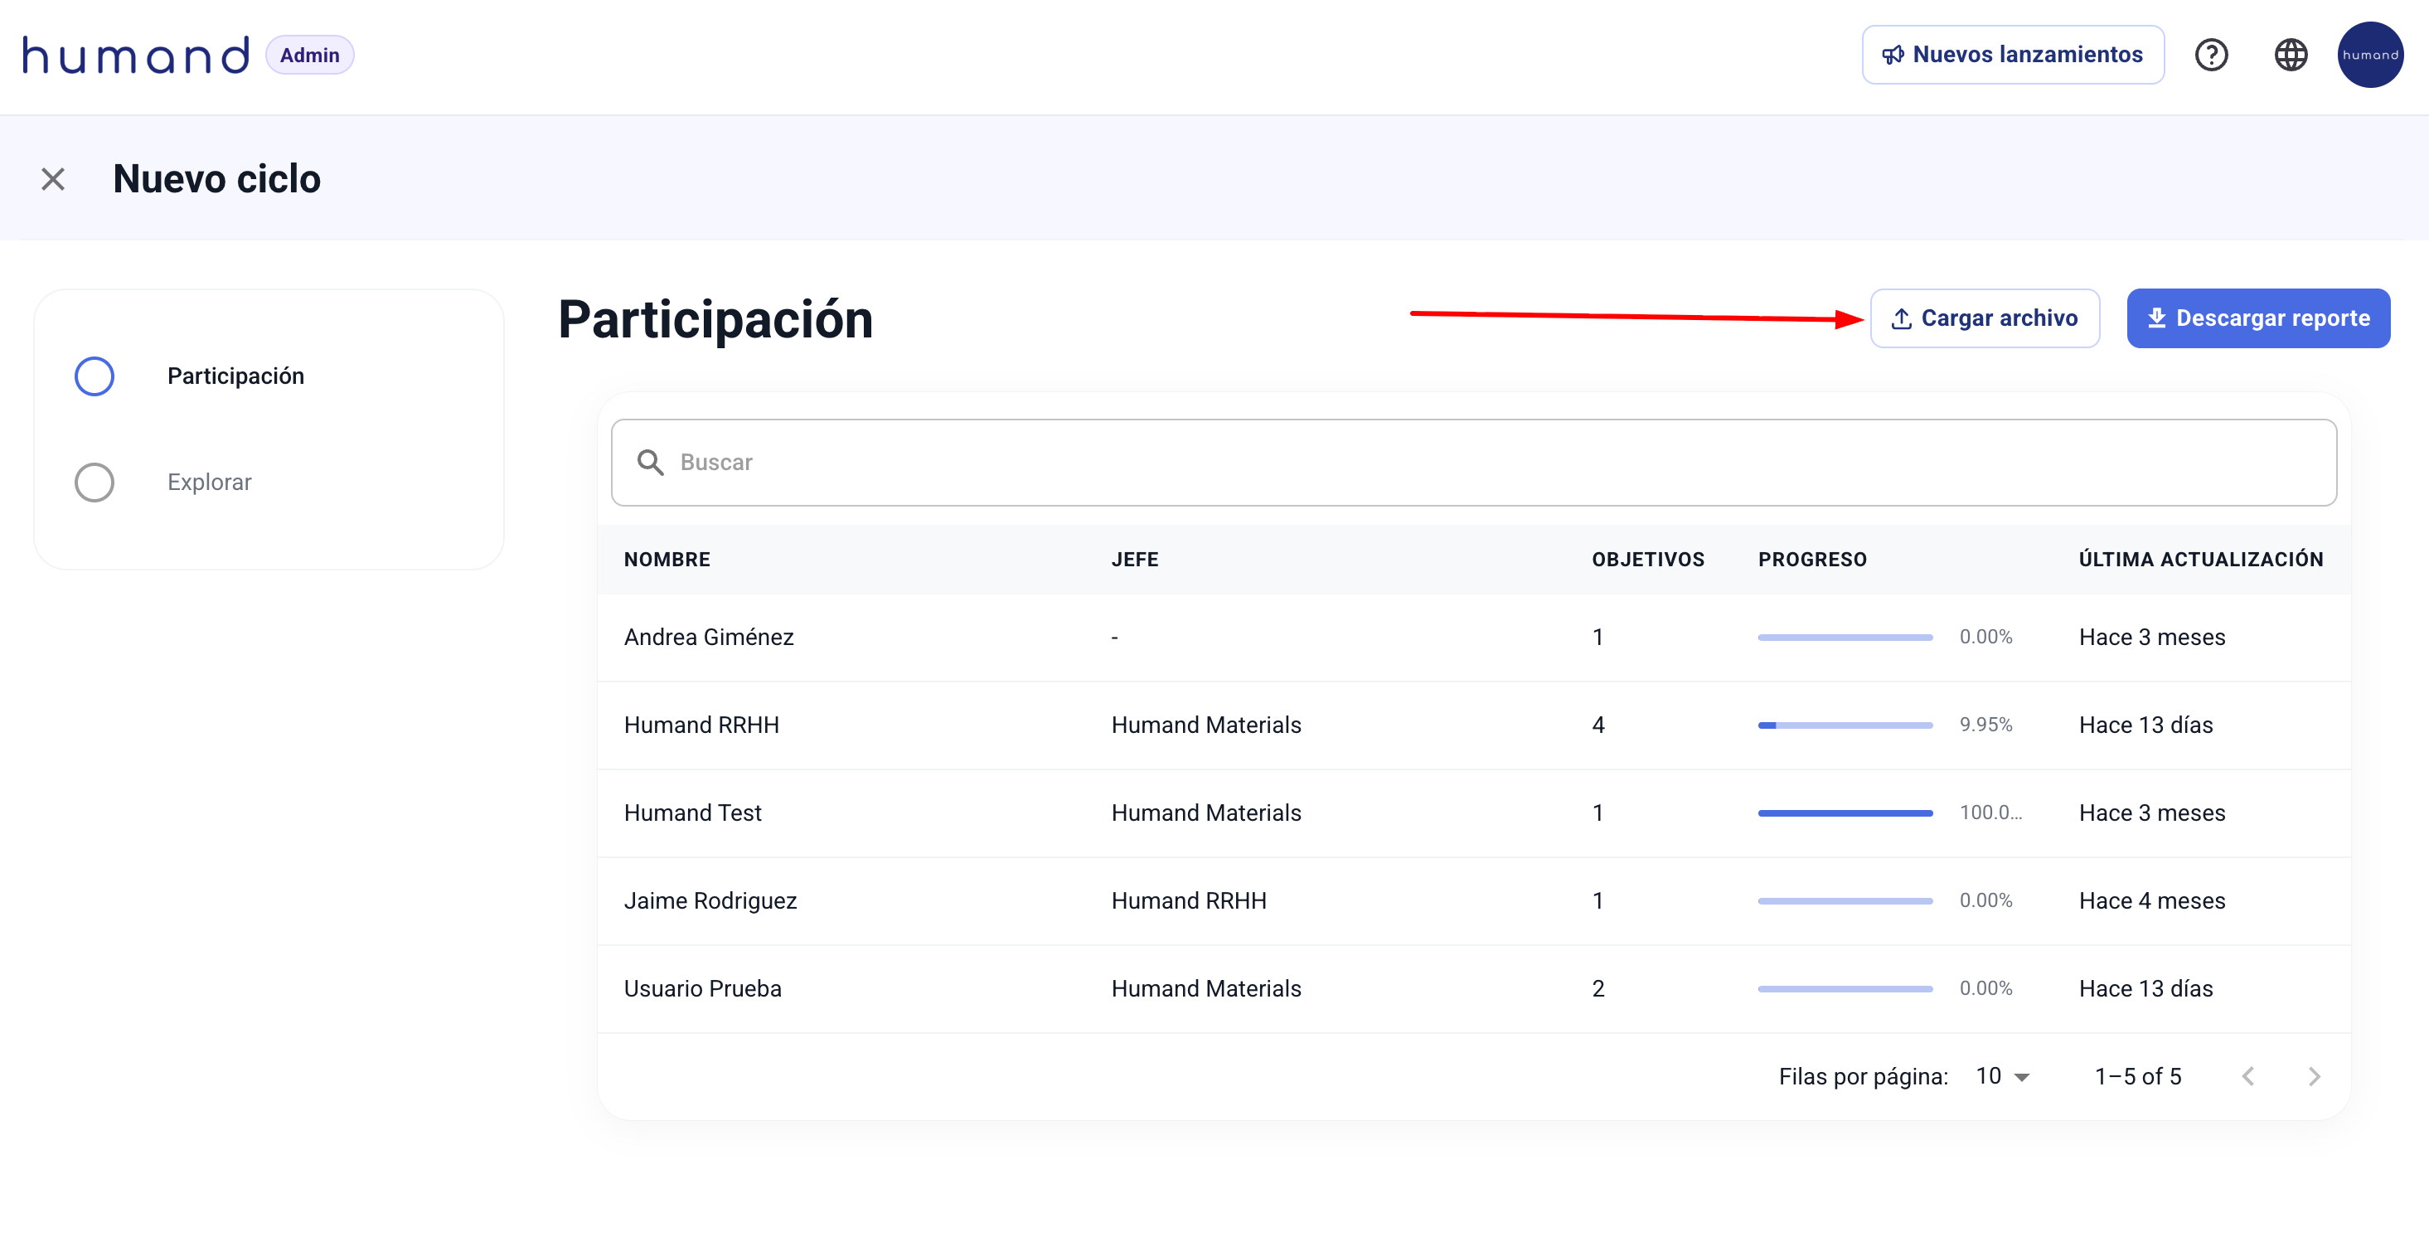Sort by the NOMBRE column header
This screenshot has width=2429, height=1237.
667,559
